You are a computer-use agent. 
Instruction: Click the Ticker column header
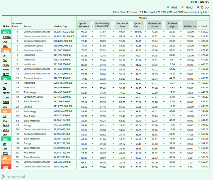coord(6,26)
